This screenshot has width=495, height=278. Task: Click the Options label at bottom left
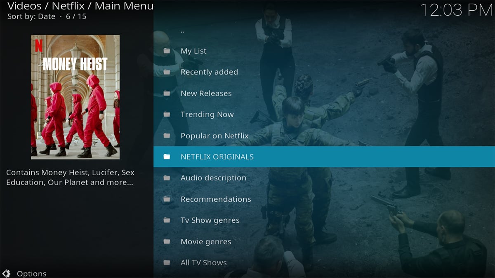[x=31, y=273]
